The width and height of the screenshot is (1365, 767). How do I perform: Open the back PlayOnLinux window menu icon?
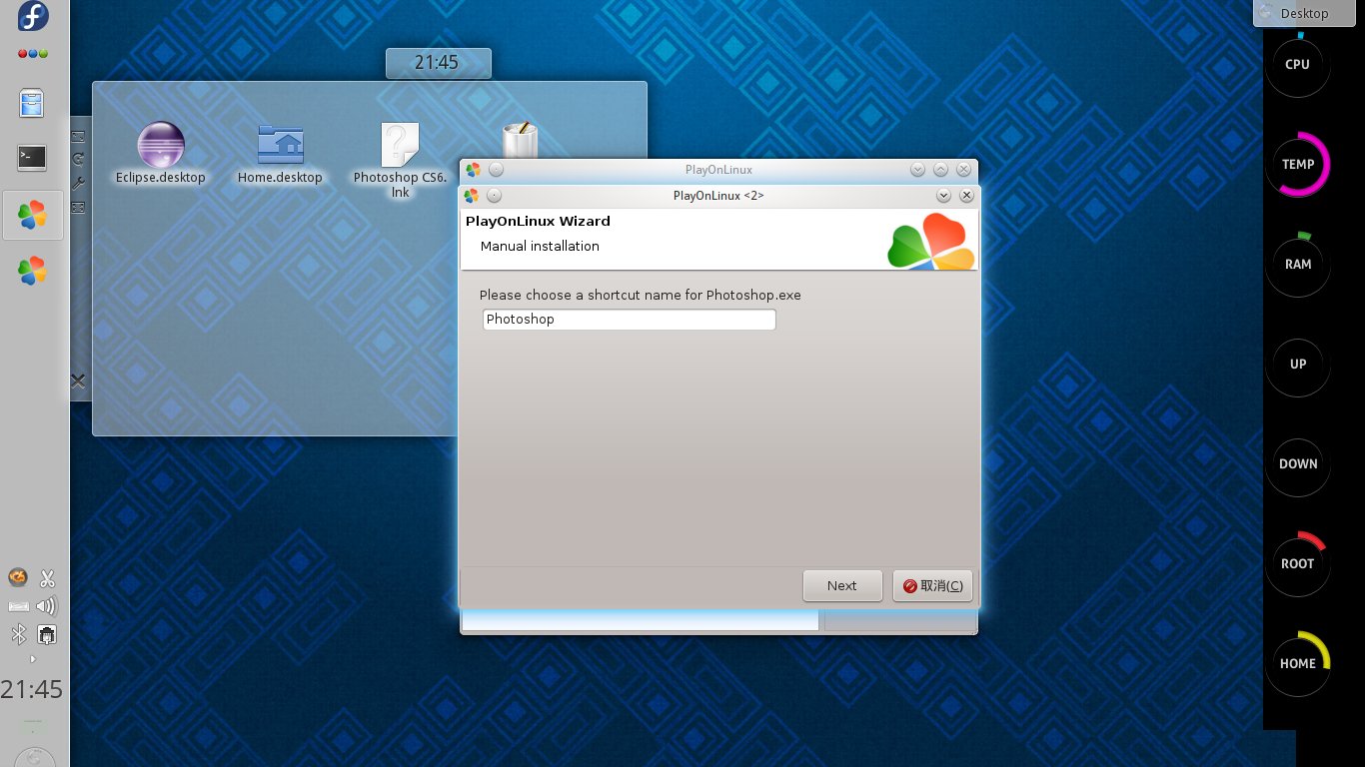click(x=473, y=170)
